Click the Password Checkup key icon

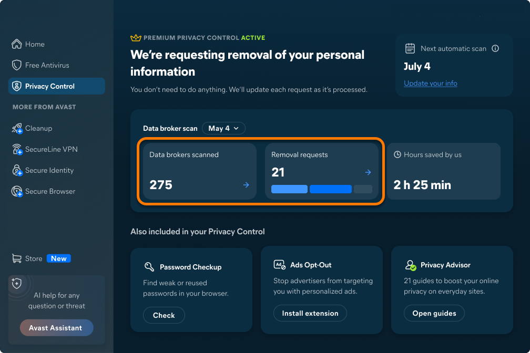149,266
